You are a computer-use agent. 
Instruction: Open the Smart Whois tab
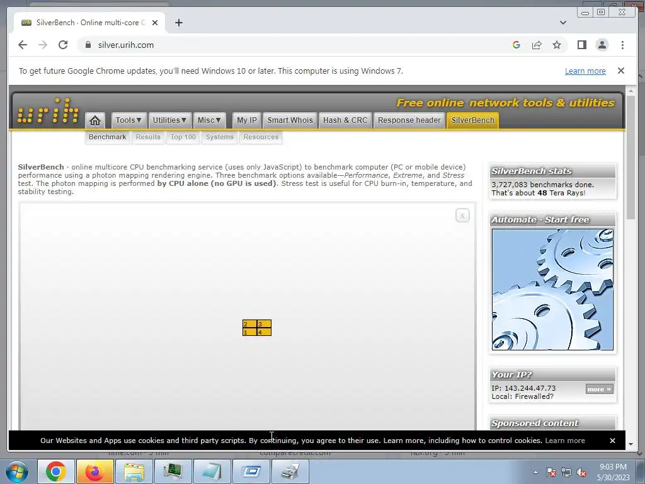coord(290,120)
